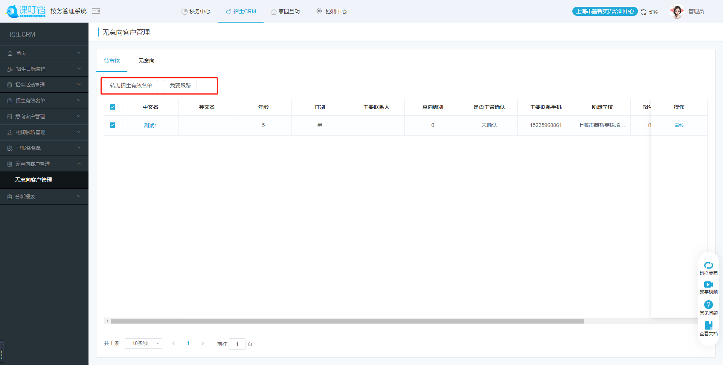
Task: Open the 常见问题 question mark icon
Action: click(708, 304)
